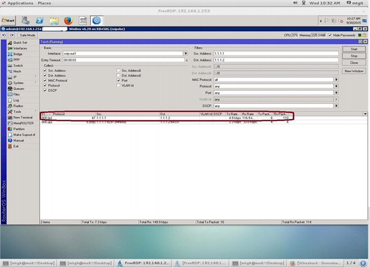Click the Torch Stop button
Screen dimensions: 370x268
point(354,56)
